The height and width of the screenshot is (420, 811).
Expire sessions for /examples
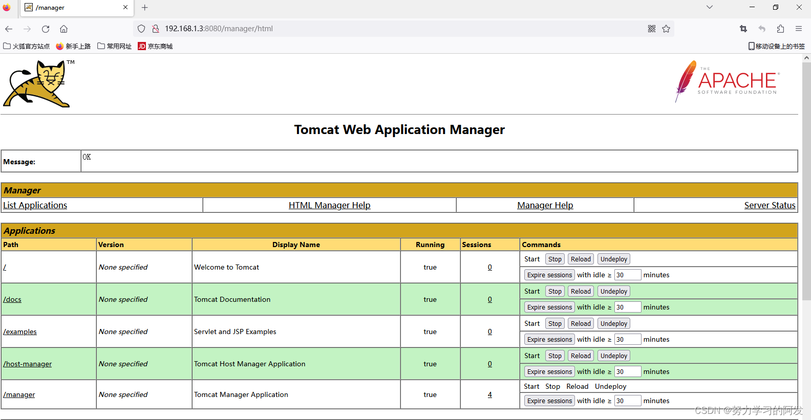549,340
